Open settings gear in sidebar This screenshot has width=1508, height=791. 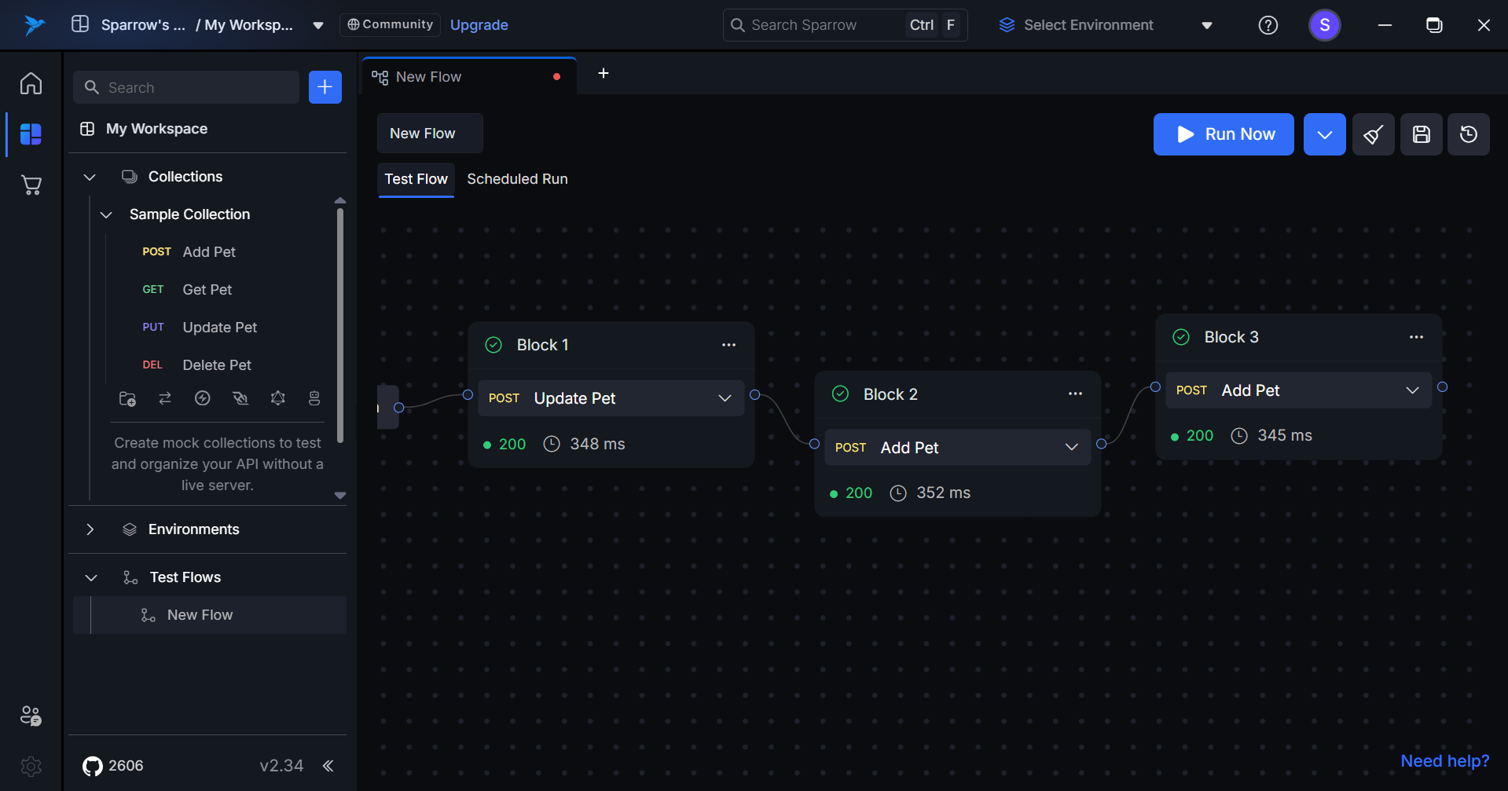tap(31, 766)
